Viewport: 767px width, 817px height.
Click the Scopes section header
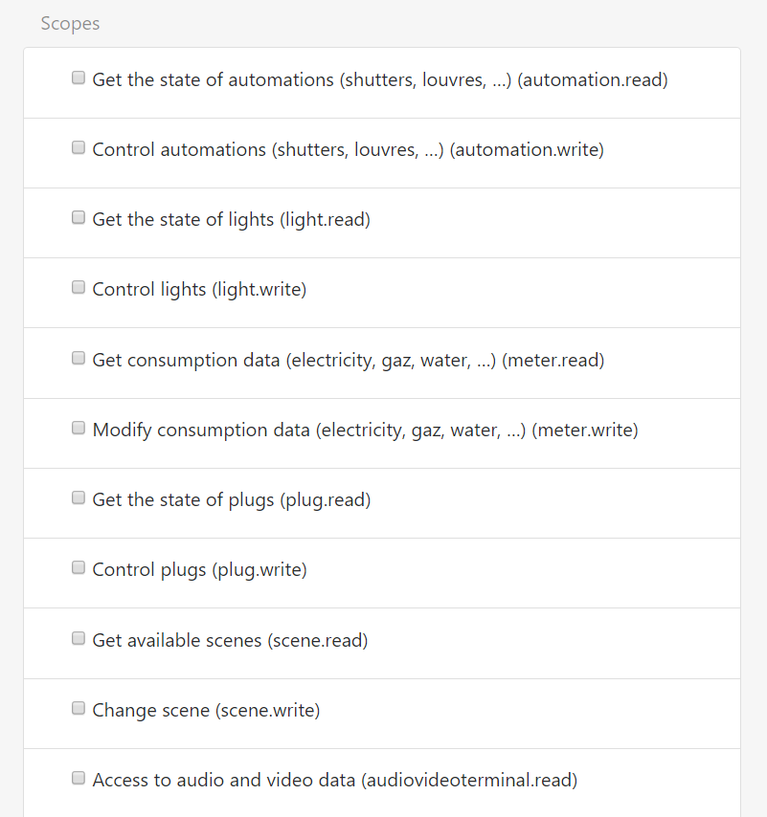[70, 23]
